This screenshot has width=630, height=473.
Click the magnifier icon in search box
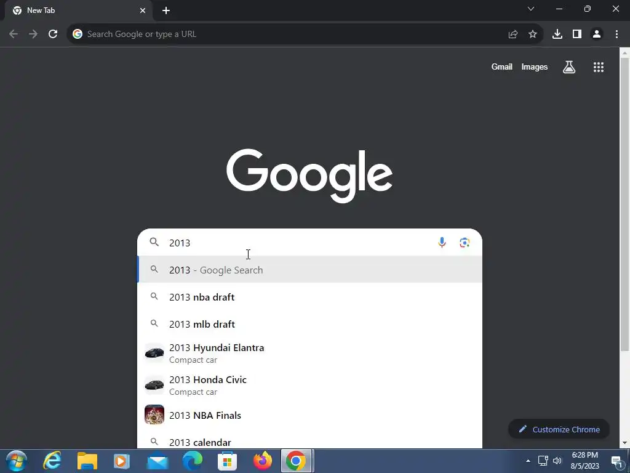[154, 242]
